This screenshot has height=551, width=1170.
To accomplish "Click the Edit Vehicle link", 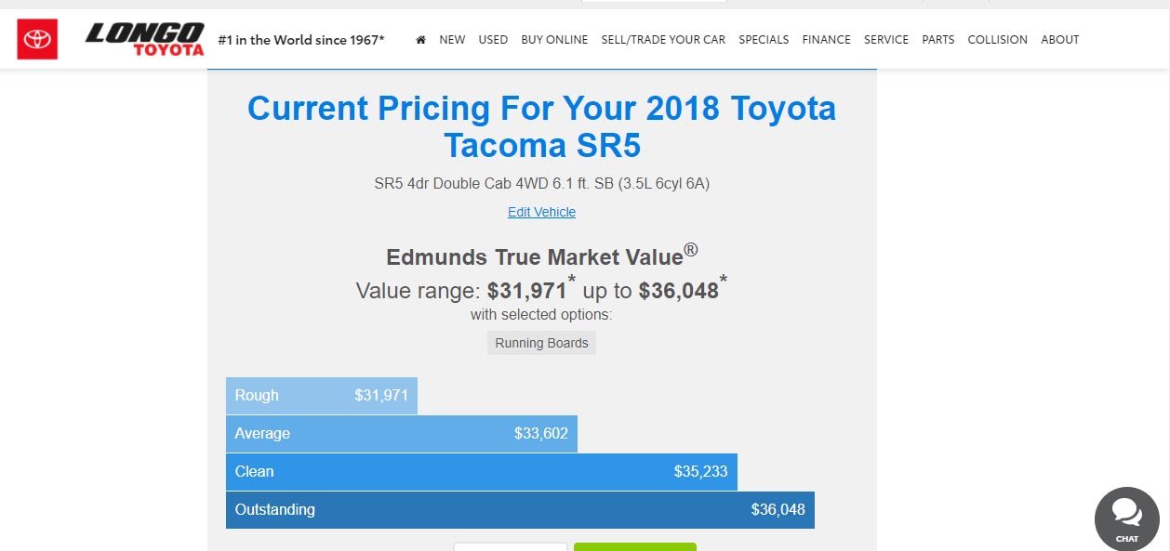I will pos(541,212).
